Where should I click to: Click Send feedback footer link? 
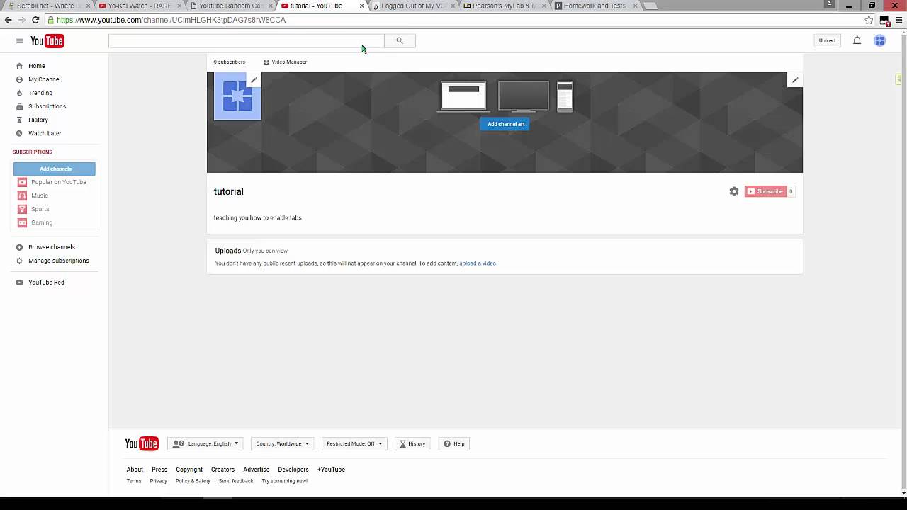point(236,481)
